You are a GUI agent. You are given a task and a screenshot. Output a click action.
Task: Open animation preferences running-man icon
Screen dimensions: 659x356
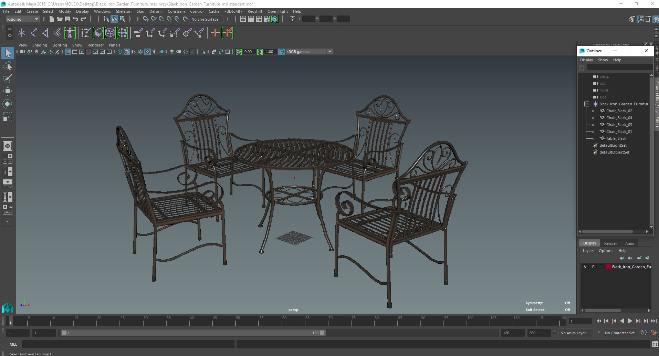(x=653, y=333)
